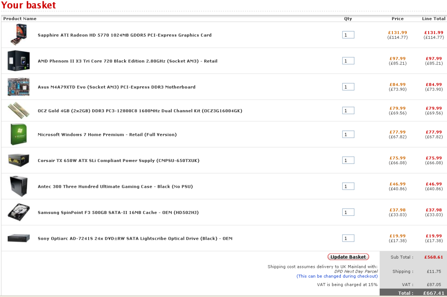Image resolution: width=447 pixels, height=297 pixels.
Task: Click the Your basket heading
Action: [x=28, y=5]
